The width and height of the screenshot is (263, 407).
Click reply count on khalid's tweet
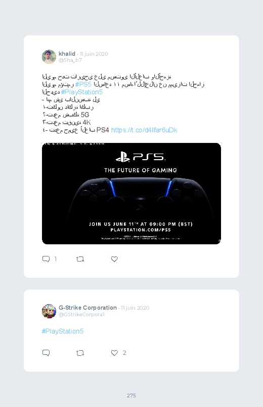(x=56, y=259)
